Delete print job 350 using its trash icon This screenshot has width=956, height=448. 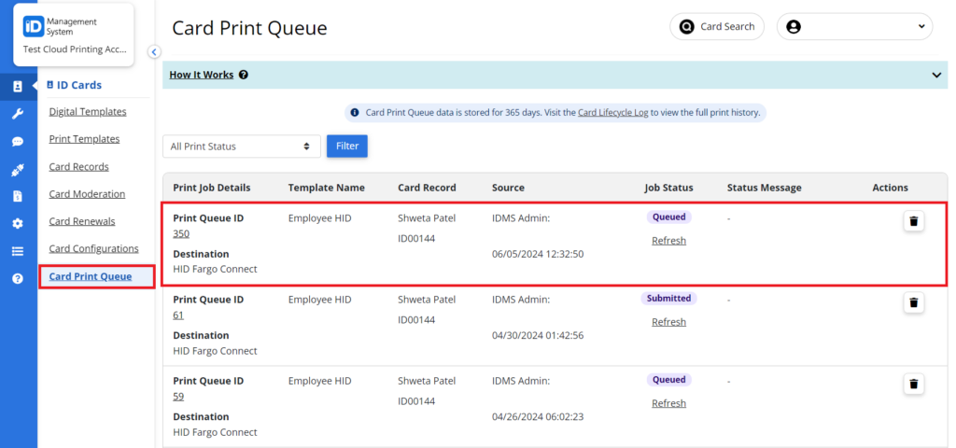coord(913,221)
